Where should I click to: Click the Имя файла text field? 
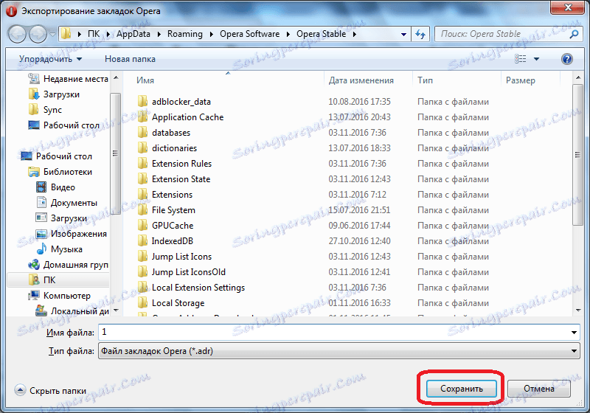(334, 332)
